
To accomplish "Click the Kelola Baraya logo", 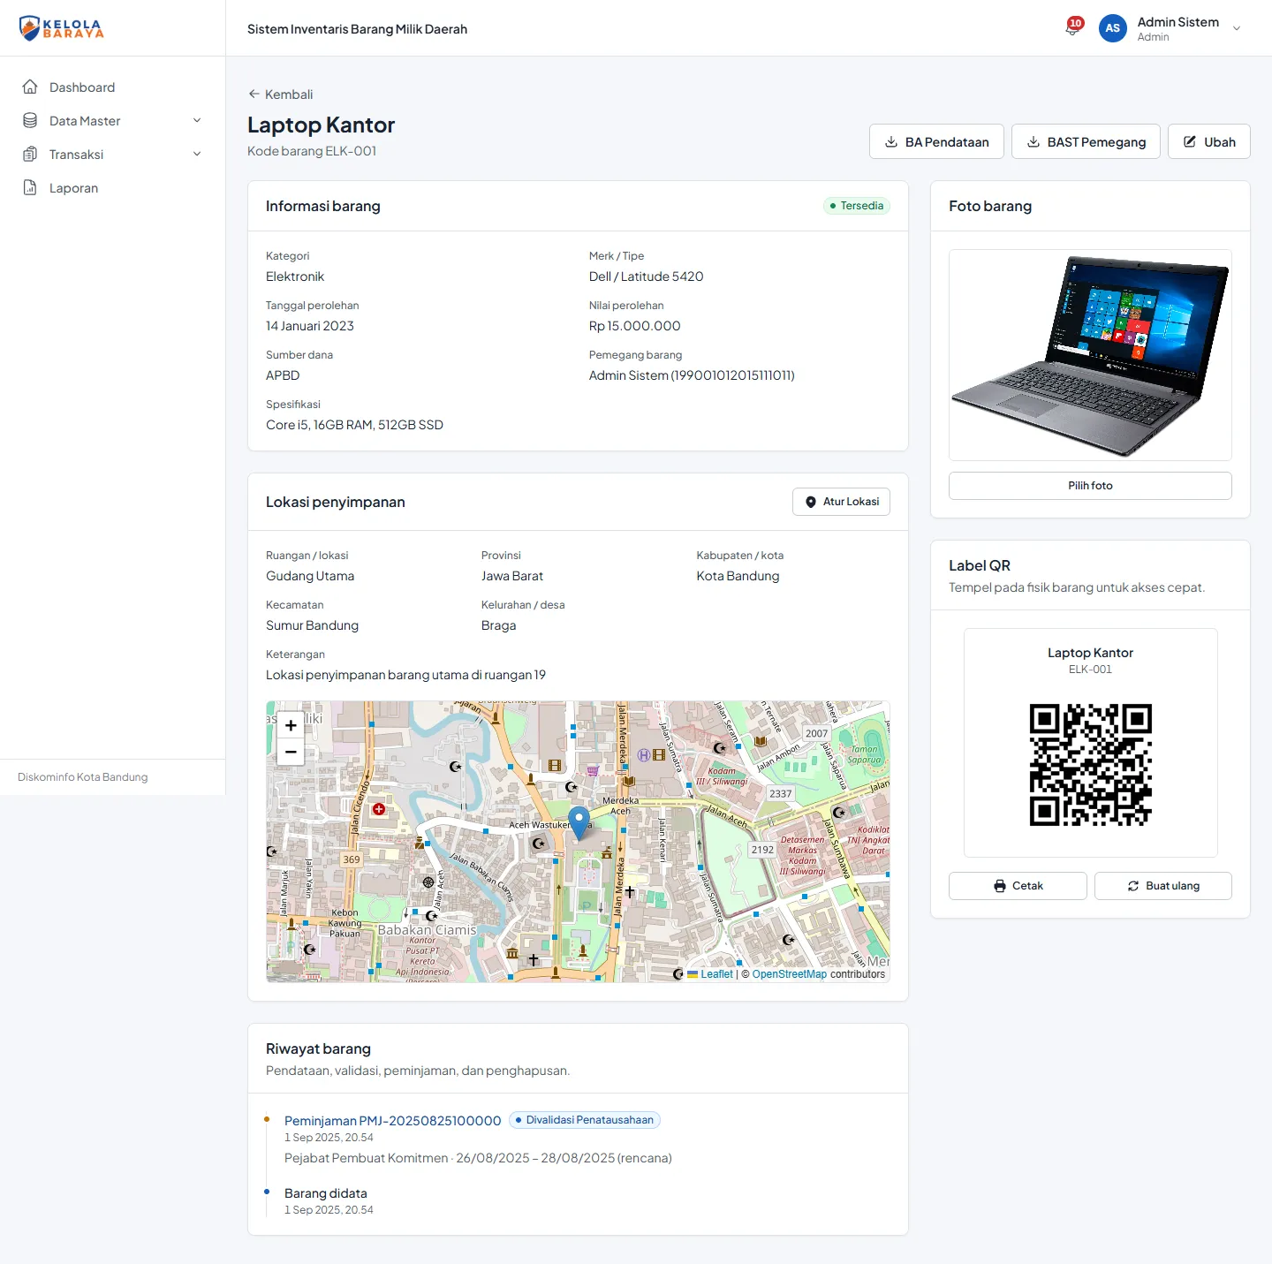I will 61,28.
